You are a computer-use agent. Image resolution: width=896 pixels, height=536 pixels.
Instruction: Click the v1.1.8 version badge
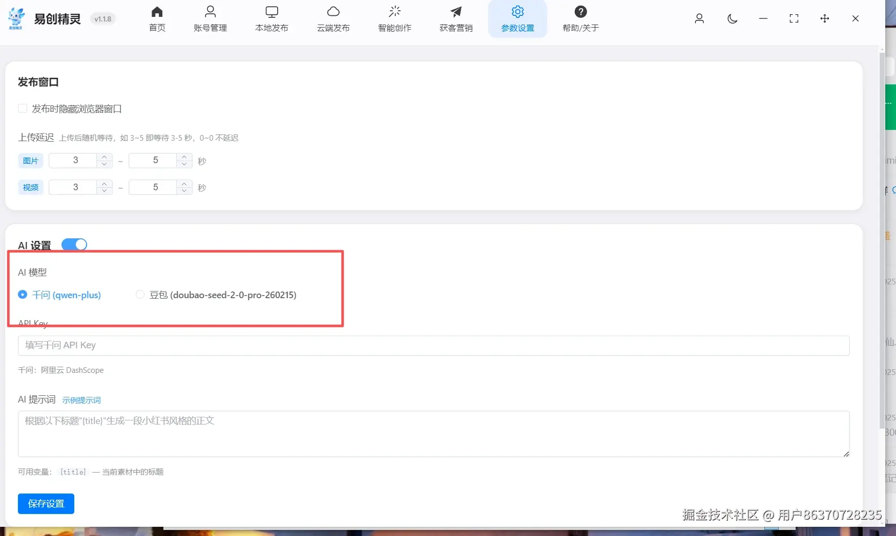tap(103, 19)
